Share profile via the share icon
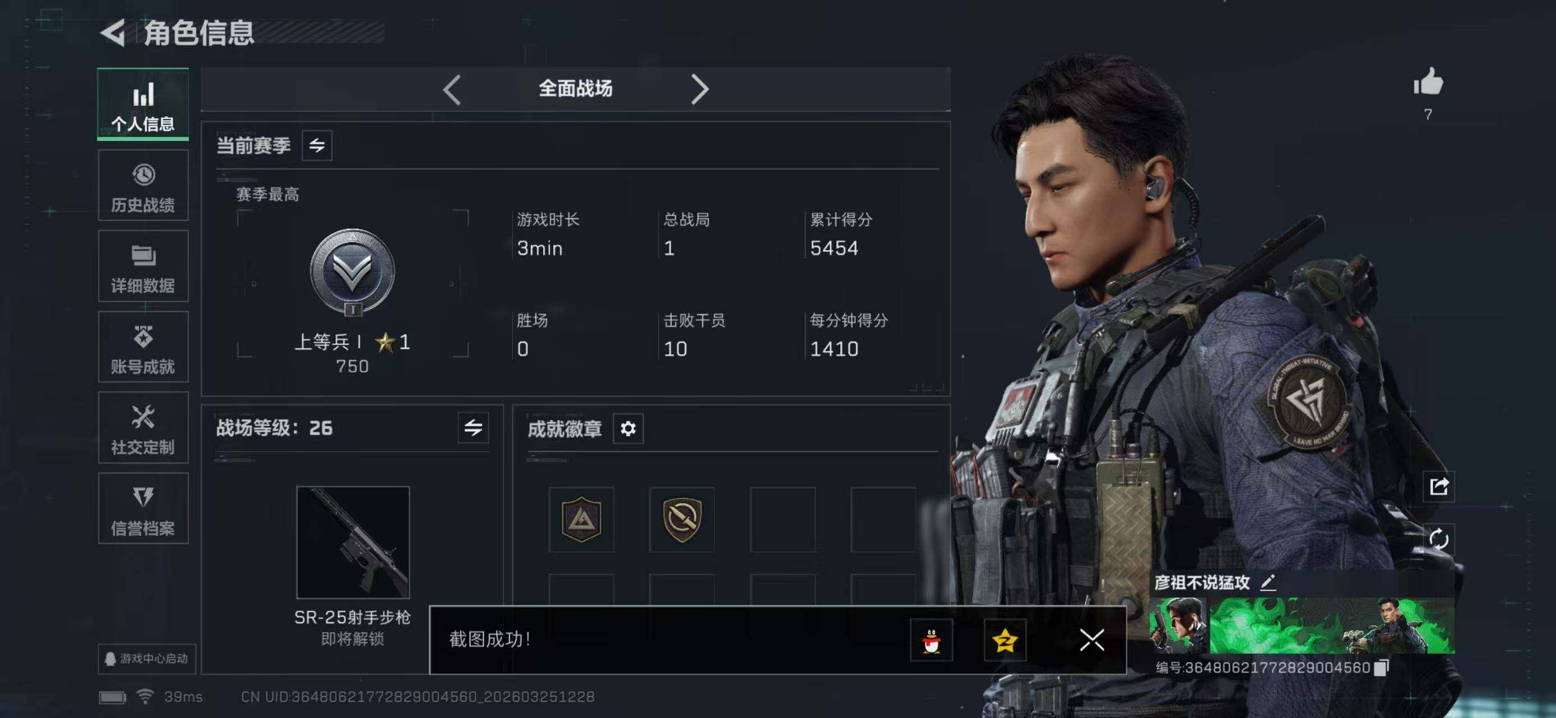Viewport: 1556px width, 718px height. pyautogui.click(x=1438, y=486)
